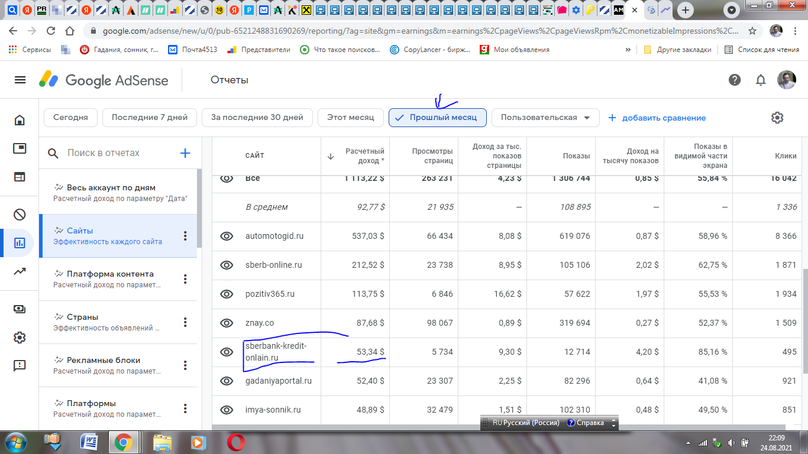Open the Feedback sidebar icon
Screen dimensions: 808x454
click(x=20, y=366)
